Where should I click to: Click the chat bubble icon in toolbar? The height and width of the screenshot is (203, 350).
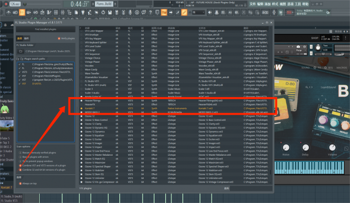(144, 12)
